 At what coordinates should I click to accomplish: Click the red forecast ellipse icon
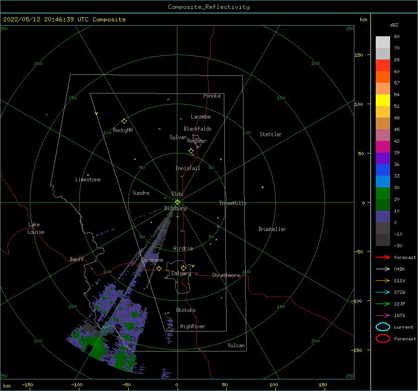[x=383, y=338]
